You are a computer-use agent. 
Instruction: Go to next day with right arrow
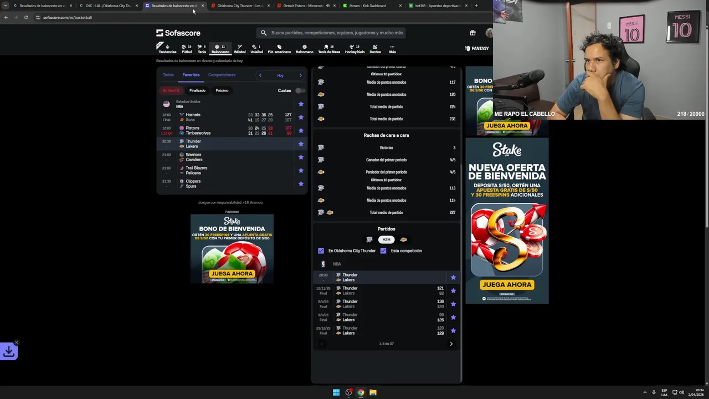301,75
